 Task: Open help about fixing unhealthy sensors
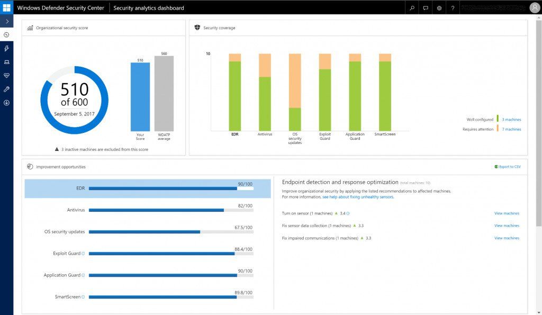coord(357,196)
